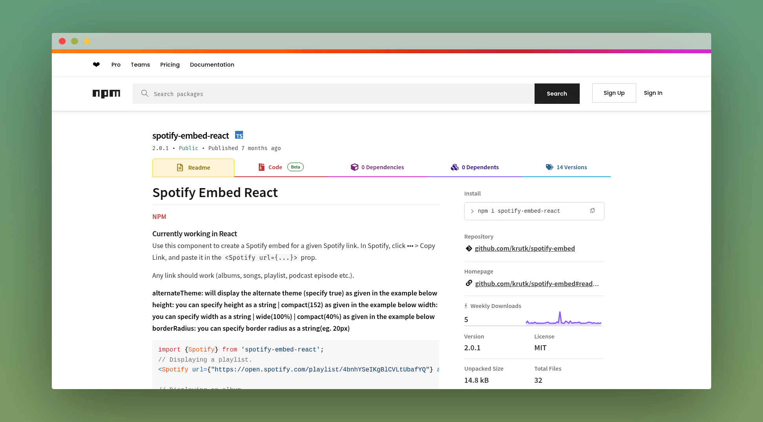Open the 0 Dependencies tab
Screen dimensions: 763x422
coord(377,167)
